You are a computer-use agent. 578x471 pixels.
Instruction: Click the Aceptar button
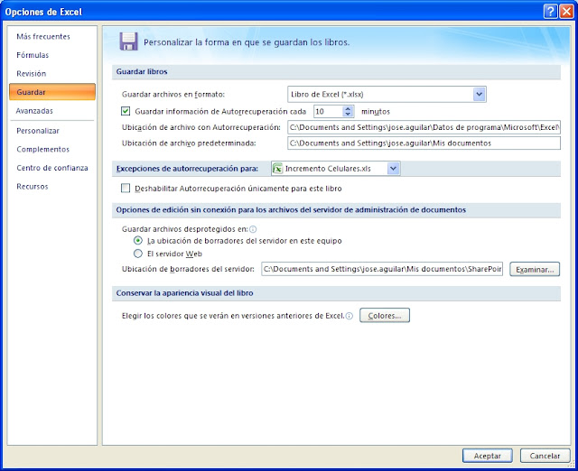488,456
